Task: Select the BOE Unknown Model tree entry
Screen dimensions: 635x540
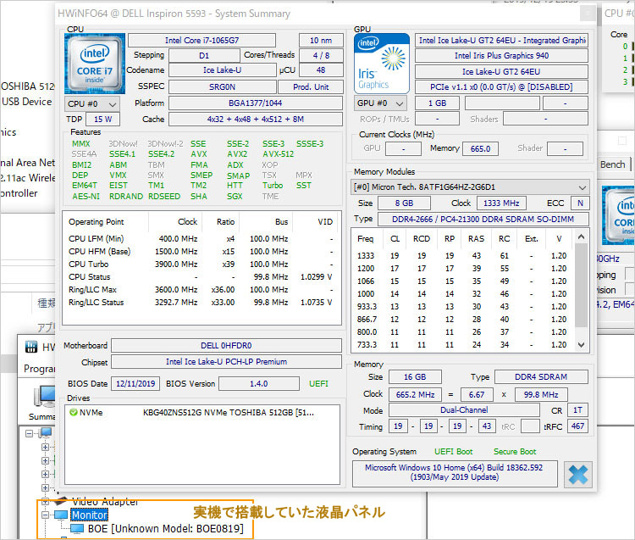Action: (166, 529)
